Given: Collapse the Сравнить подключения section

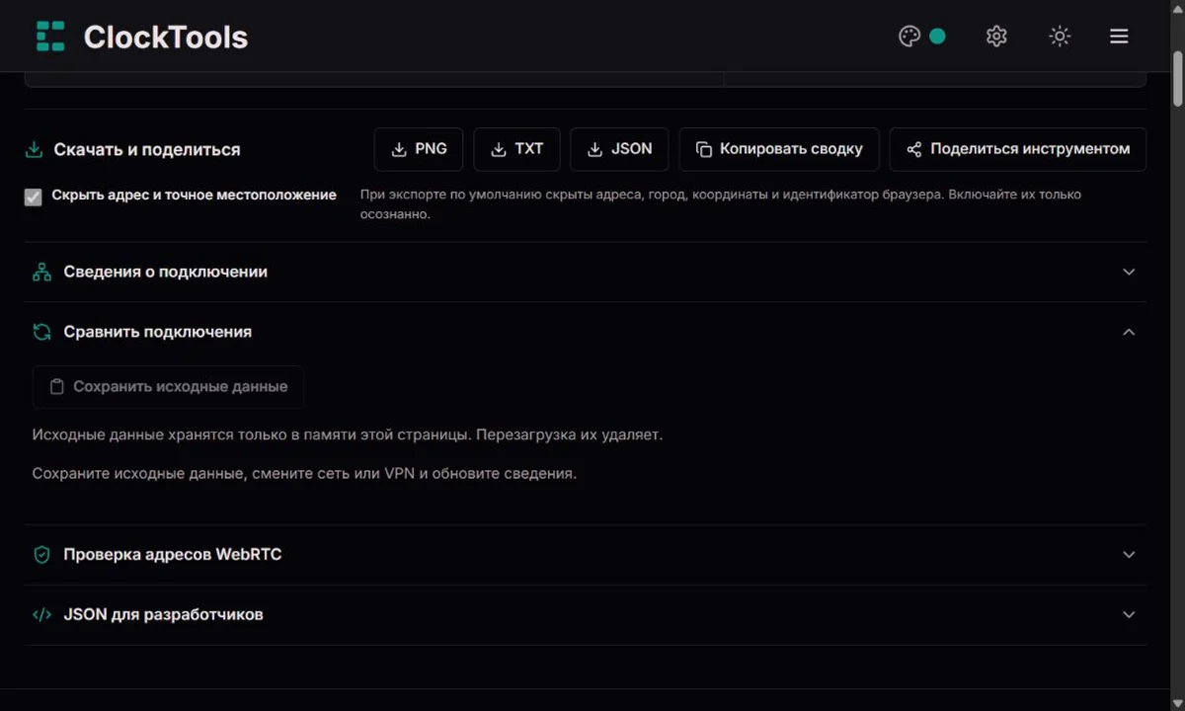Looking at the screenshot, I should [x=586, y=332].
